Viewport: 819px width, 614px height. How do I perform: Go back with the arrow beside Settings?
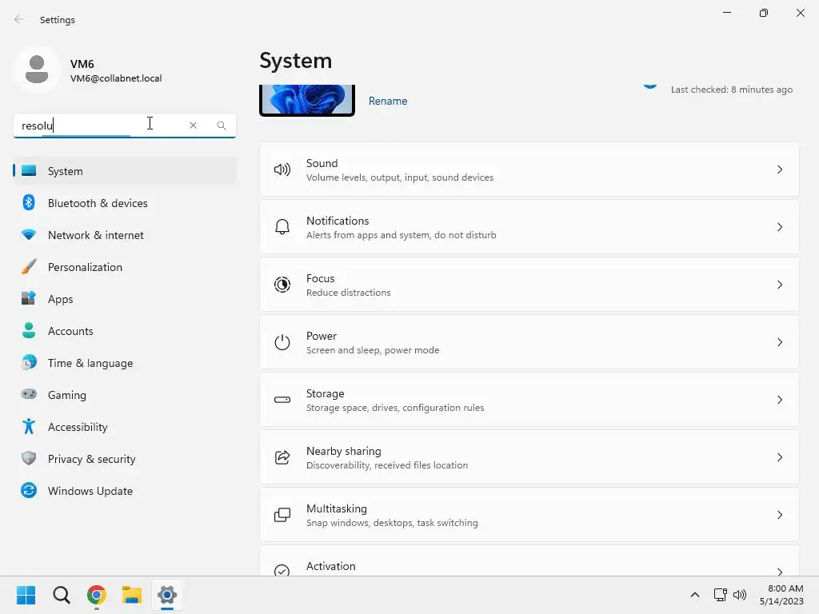pos(19,19)
